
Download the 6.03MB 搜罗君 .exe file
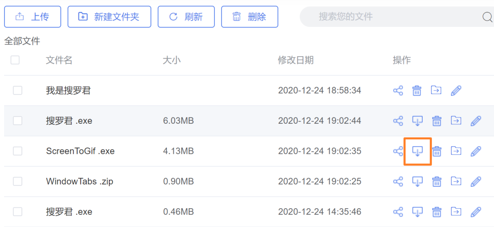(418, 121)
